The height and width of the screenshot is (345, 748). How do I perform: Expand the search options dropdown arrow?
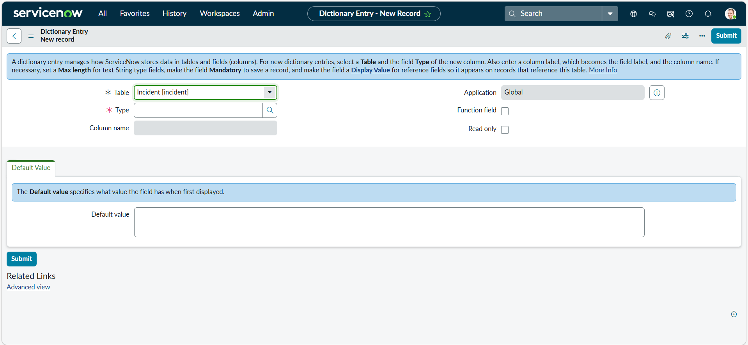pos(610,14)
